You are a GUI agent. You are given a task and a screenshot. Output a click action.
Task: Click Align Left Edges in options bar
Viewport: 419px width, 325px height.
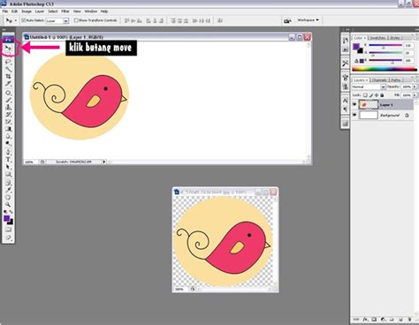[149, 20]
